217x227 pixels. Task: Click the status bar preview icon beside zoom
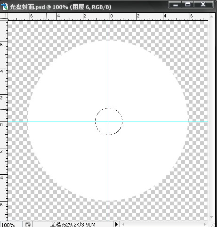coord(28,224)
